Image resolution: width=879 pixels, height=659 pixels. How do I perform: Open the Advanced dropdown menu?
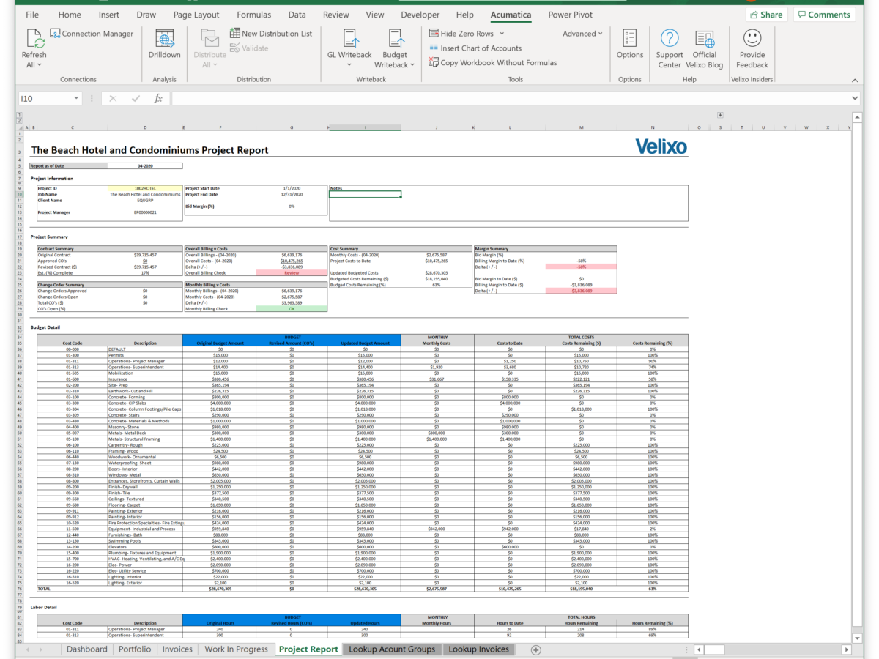[x=581, y=33]
